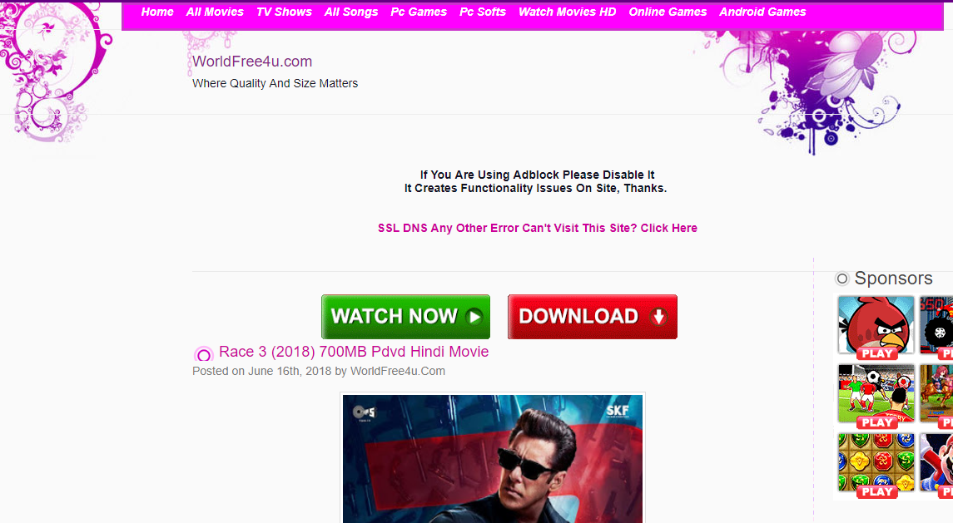Play the soccer sponsor game
953x523 pixels.
point(876,395)
